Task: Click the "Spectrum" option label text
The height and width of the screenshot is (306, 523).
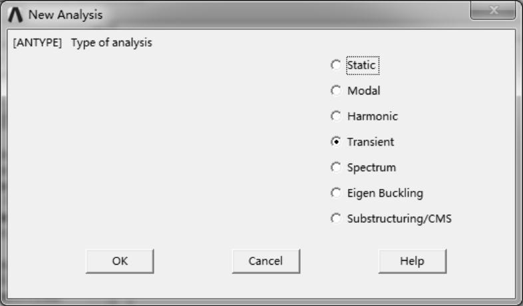Action: point(371,168)
